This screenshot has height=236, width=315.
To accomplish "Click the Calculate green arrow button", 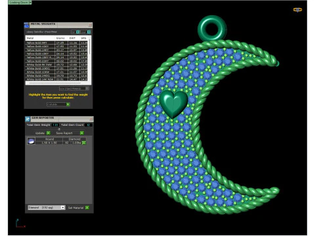I will pyautogui.click(x=68, y=104).
